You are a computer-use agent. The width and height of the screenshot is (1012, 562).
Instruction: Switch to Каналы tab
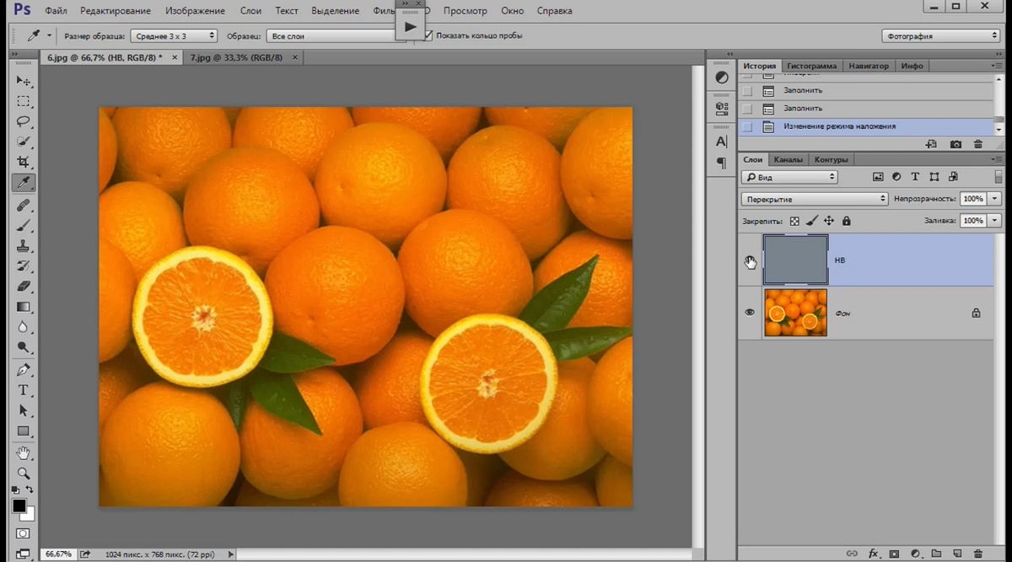click(x=789, y=159)
